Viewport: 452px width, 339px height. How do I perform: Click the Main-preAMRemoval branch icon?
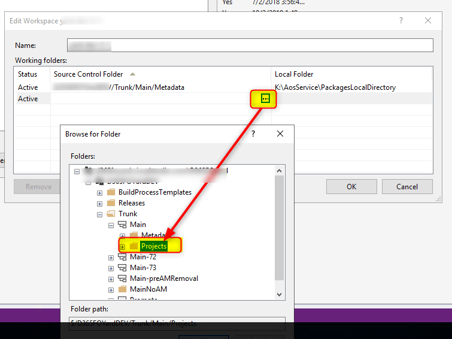pos(122,279)
